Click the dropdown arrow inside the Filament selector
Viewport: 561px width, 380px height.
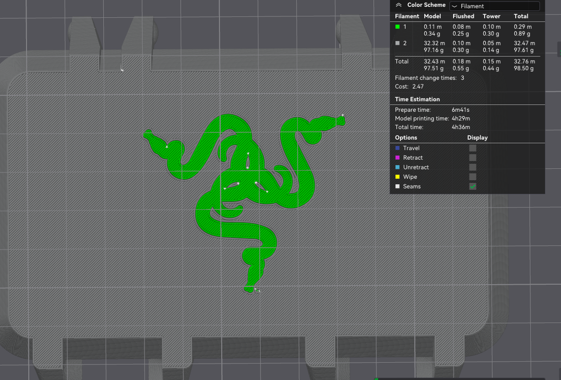tap(454, 6)
